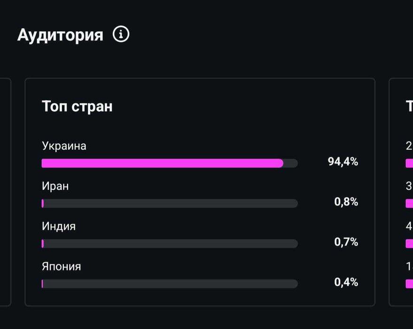Click the third pink bar in right card

[x=409, y=243]
